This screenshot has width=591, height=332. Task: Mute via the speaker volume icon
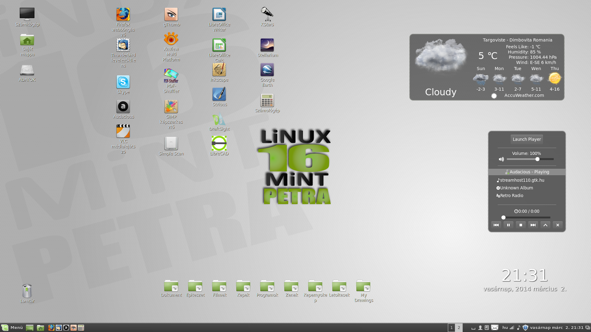coord(501,159)
